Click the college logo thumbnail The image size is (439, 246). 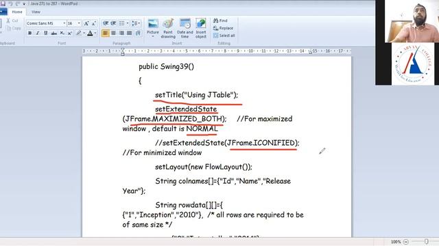[x=413, y=64]
